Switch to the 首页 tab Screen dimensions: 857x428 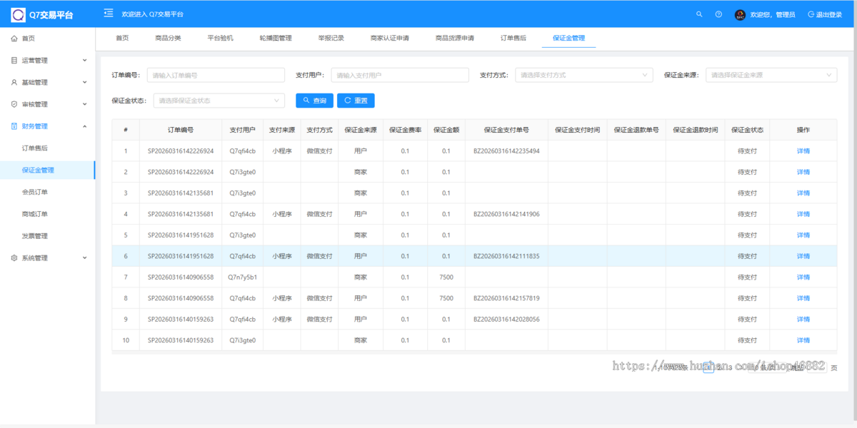click(122, 38)
